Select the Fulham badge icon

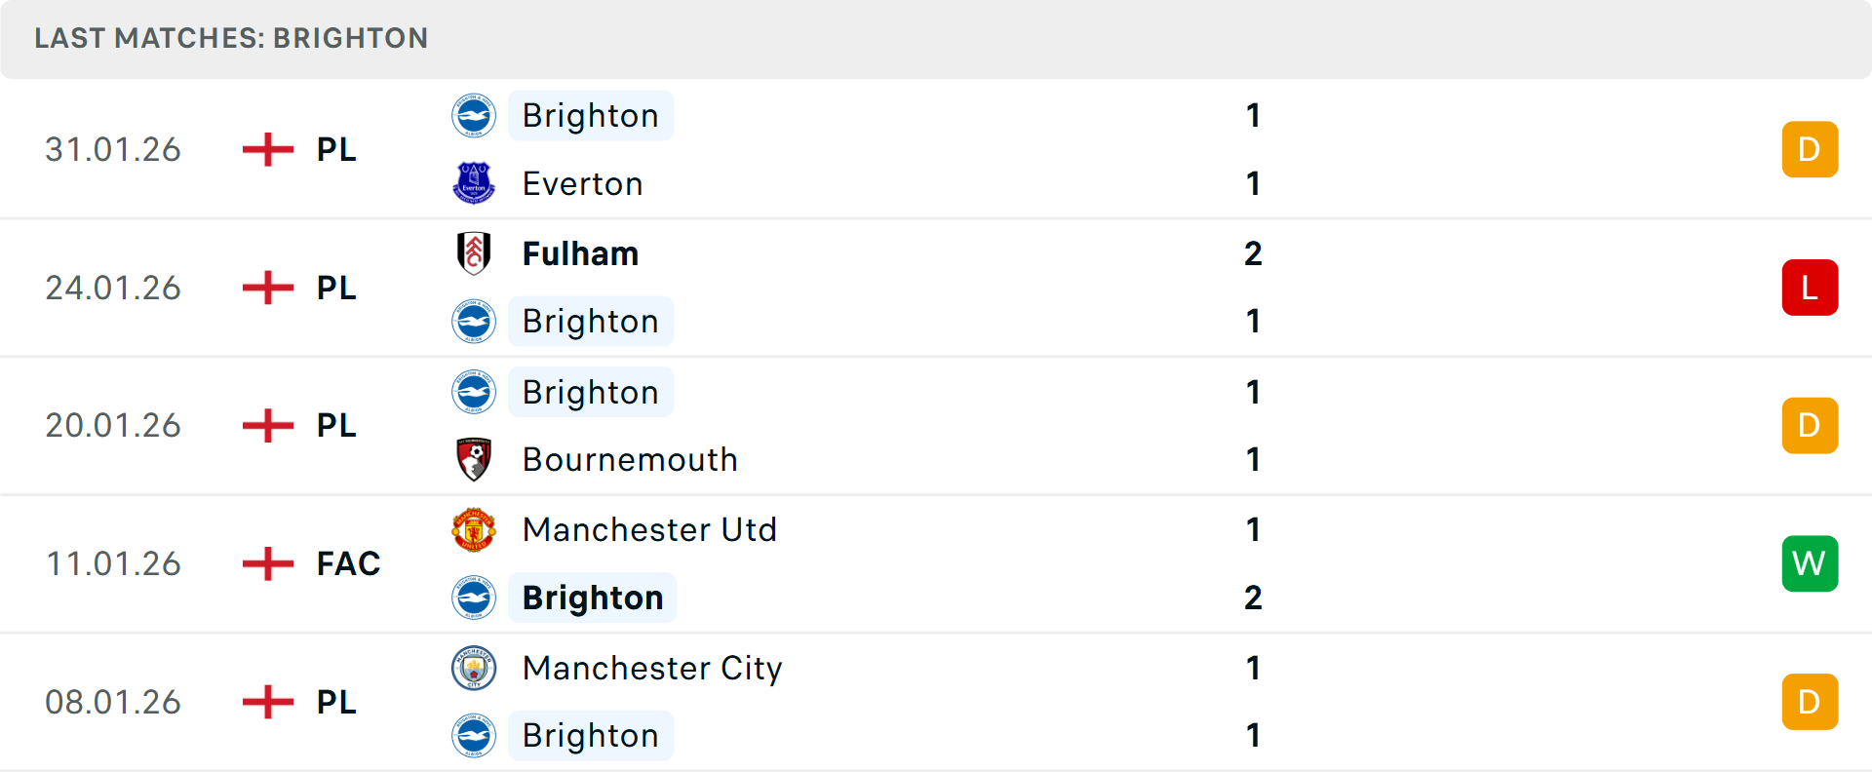[x=474, y=253]
